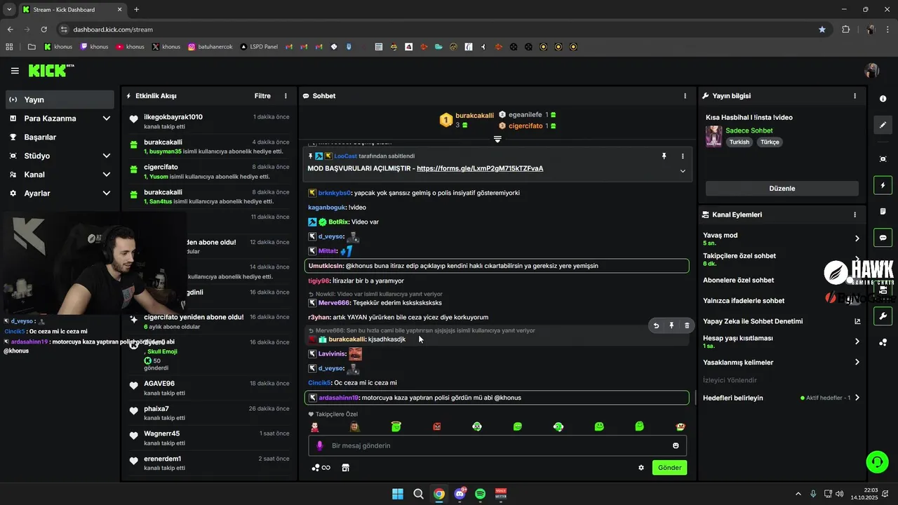Open the hamburger menu next to the KICK logo
This screenshot has height=505, width=898.
point(15,71)
